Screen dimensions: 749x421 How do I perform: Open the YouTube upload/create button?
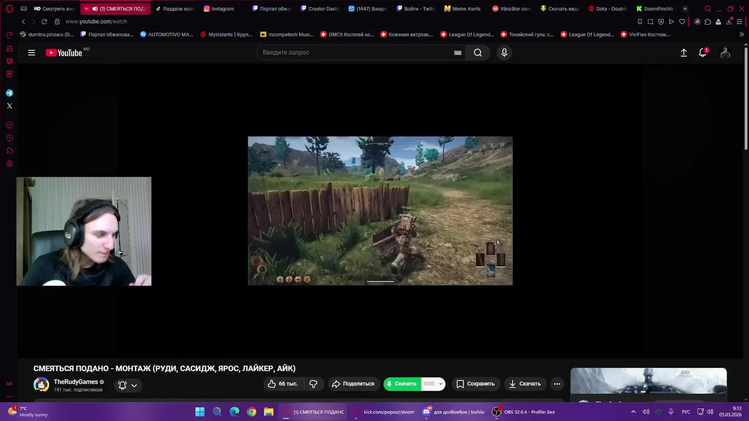coord(683,53)
